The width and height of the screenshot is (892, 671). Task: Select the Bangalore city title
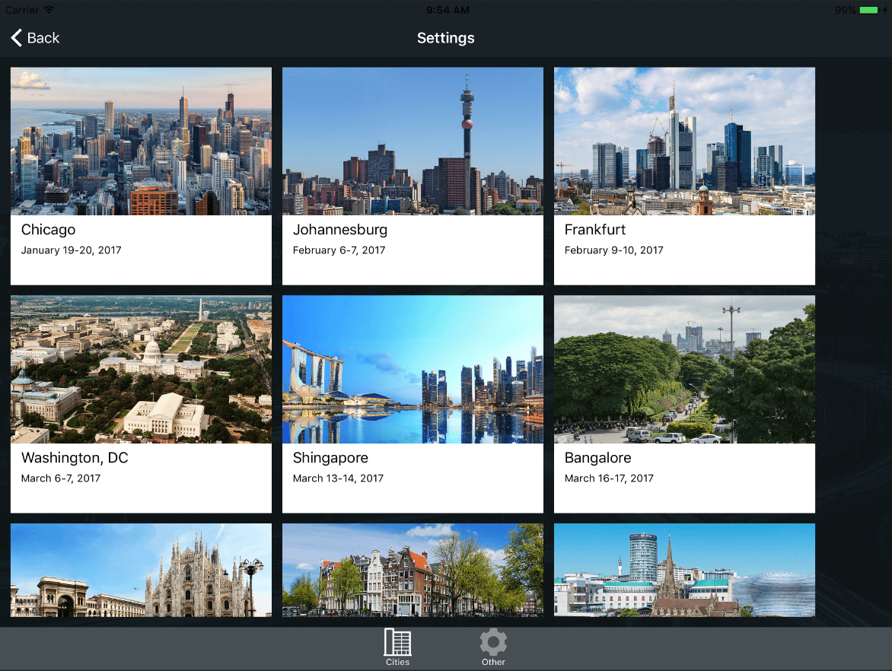point(598,458)
